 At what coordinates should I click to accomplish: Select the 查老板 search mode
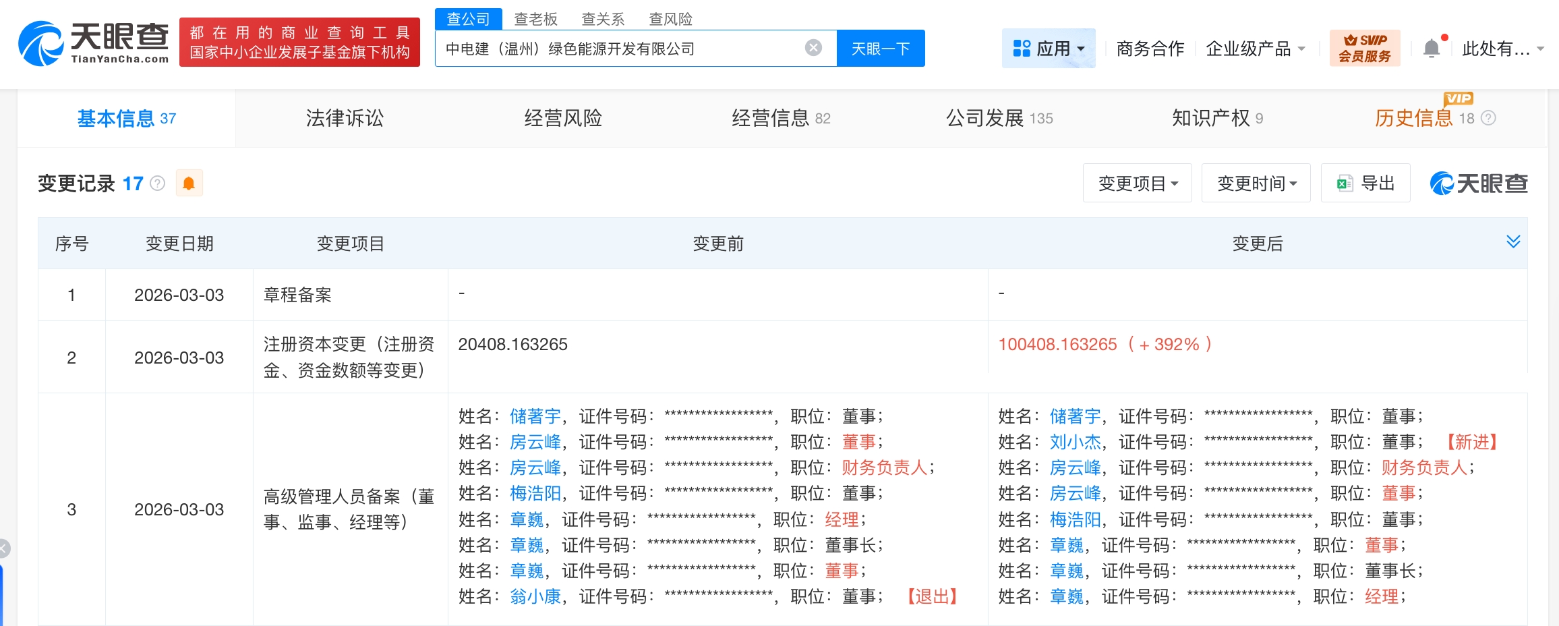coord(535,19)
